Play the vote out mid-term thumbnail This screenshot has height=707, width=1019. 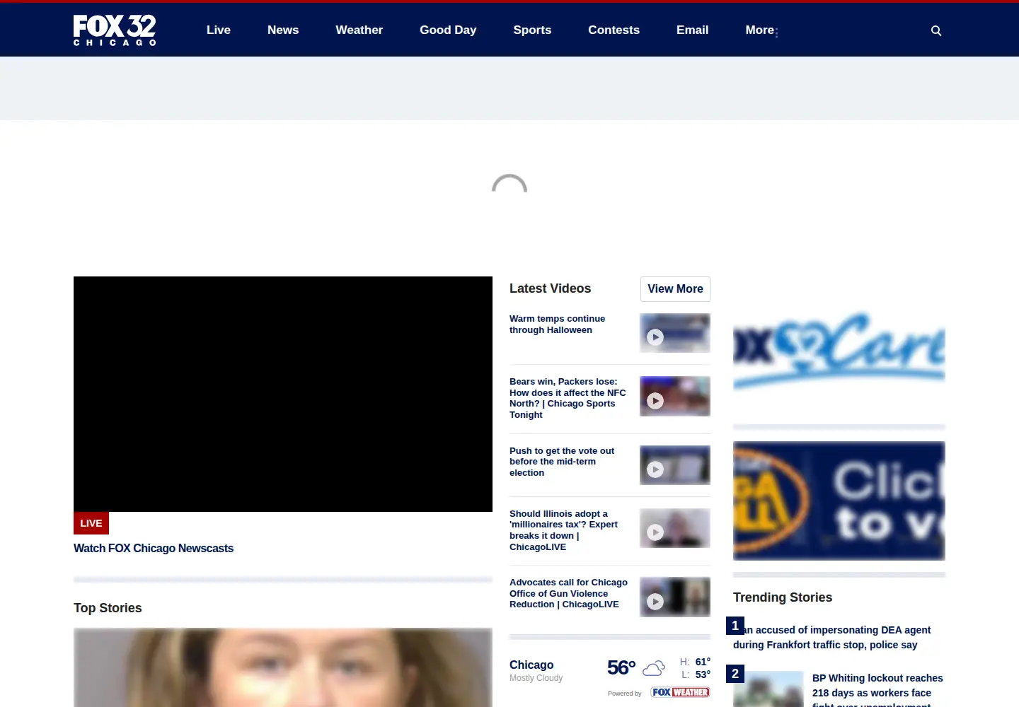pyautogui.click(x=675, y=465)
